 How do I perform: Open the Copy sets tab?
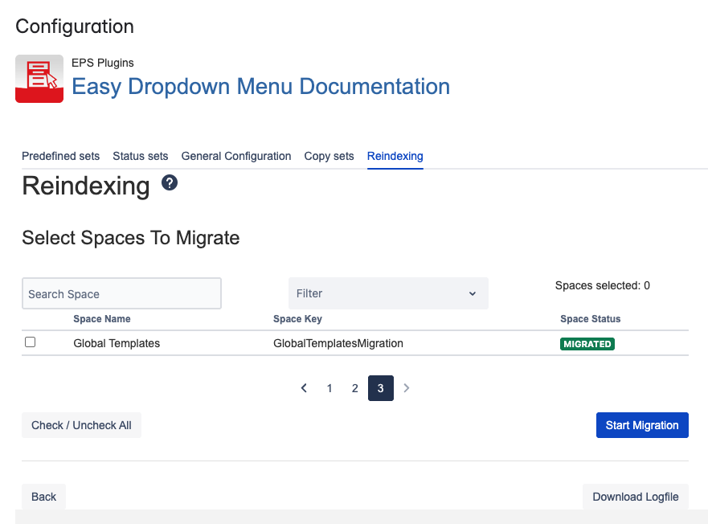point(329,156)
